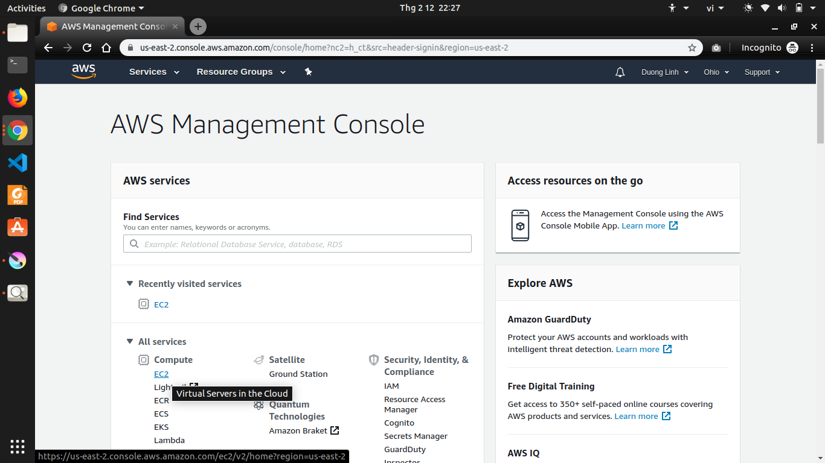Viewport: 825px width, 463px height.
Task: Click the AWS logo home icon
Action: [x=83, y=72]
